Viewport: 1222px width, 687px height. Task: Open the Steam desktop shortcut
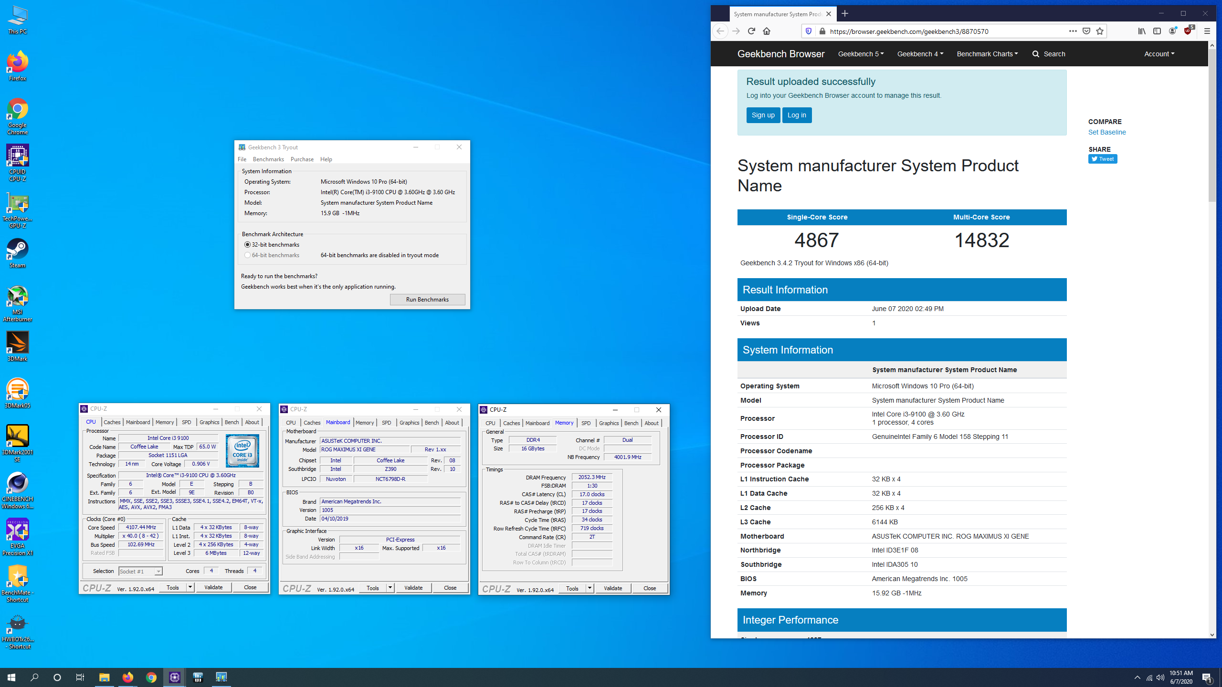click(x=18, y=253)
